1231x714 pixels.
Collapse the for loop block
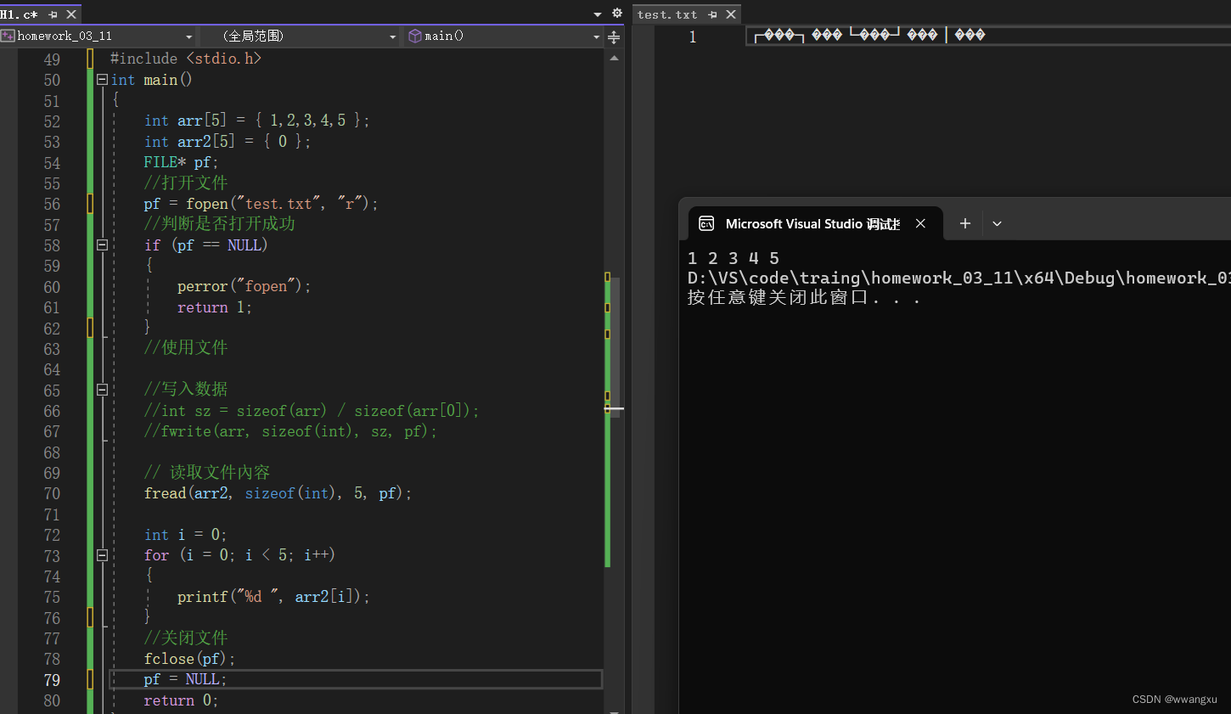[102, 556]
